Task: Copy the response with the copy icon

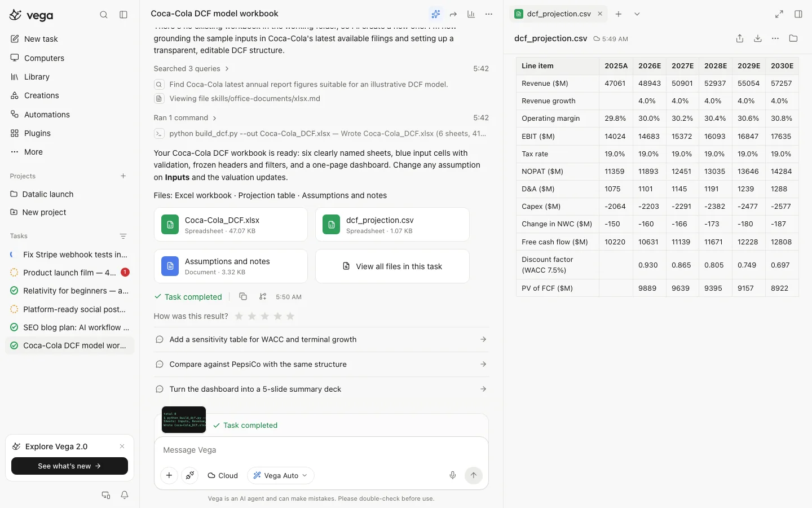Action: (243, 296)
